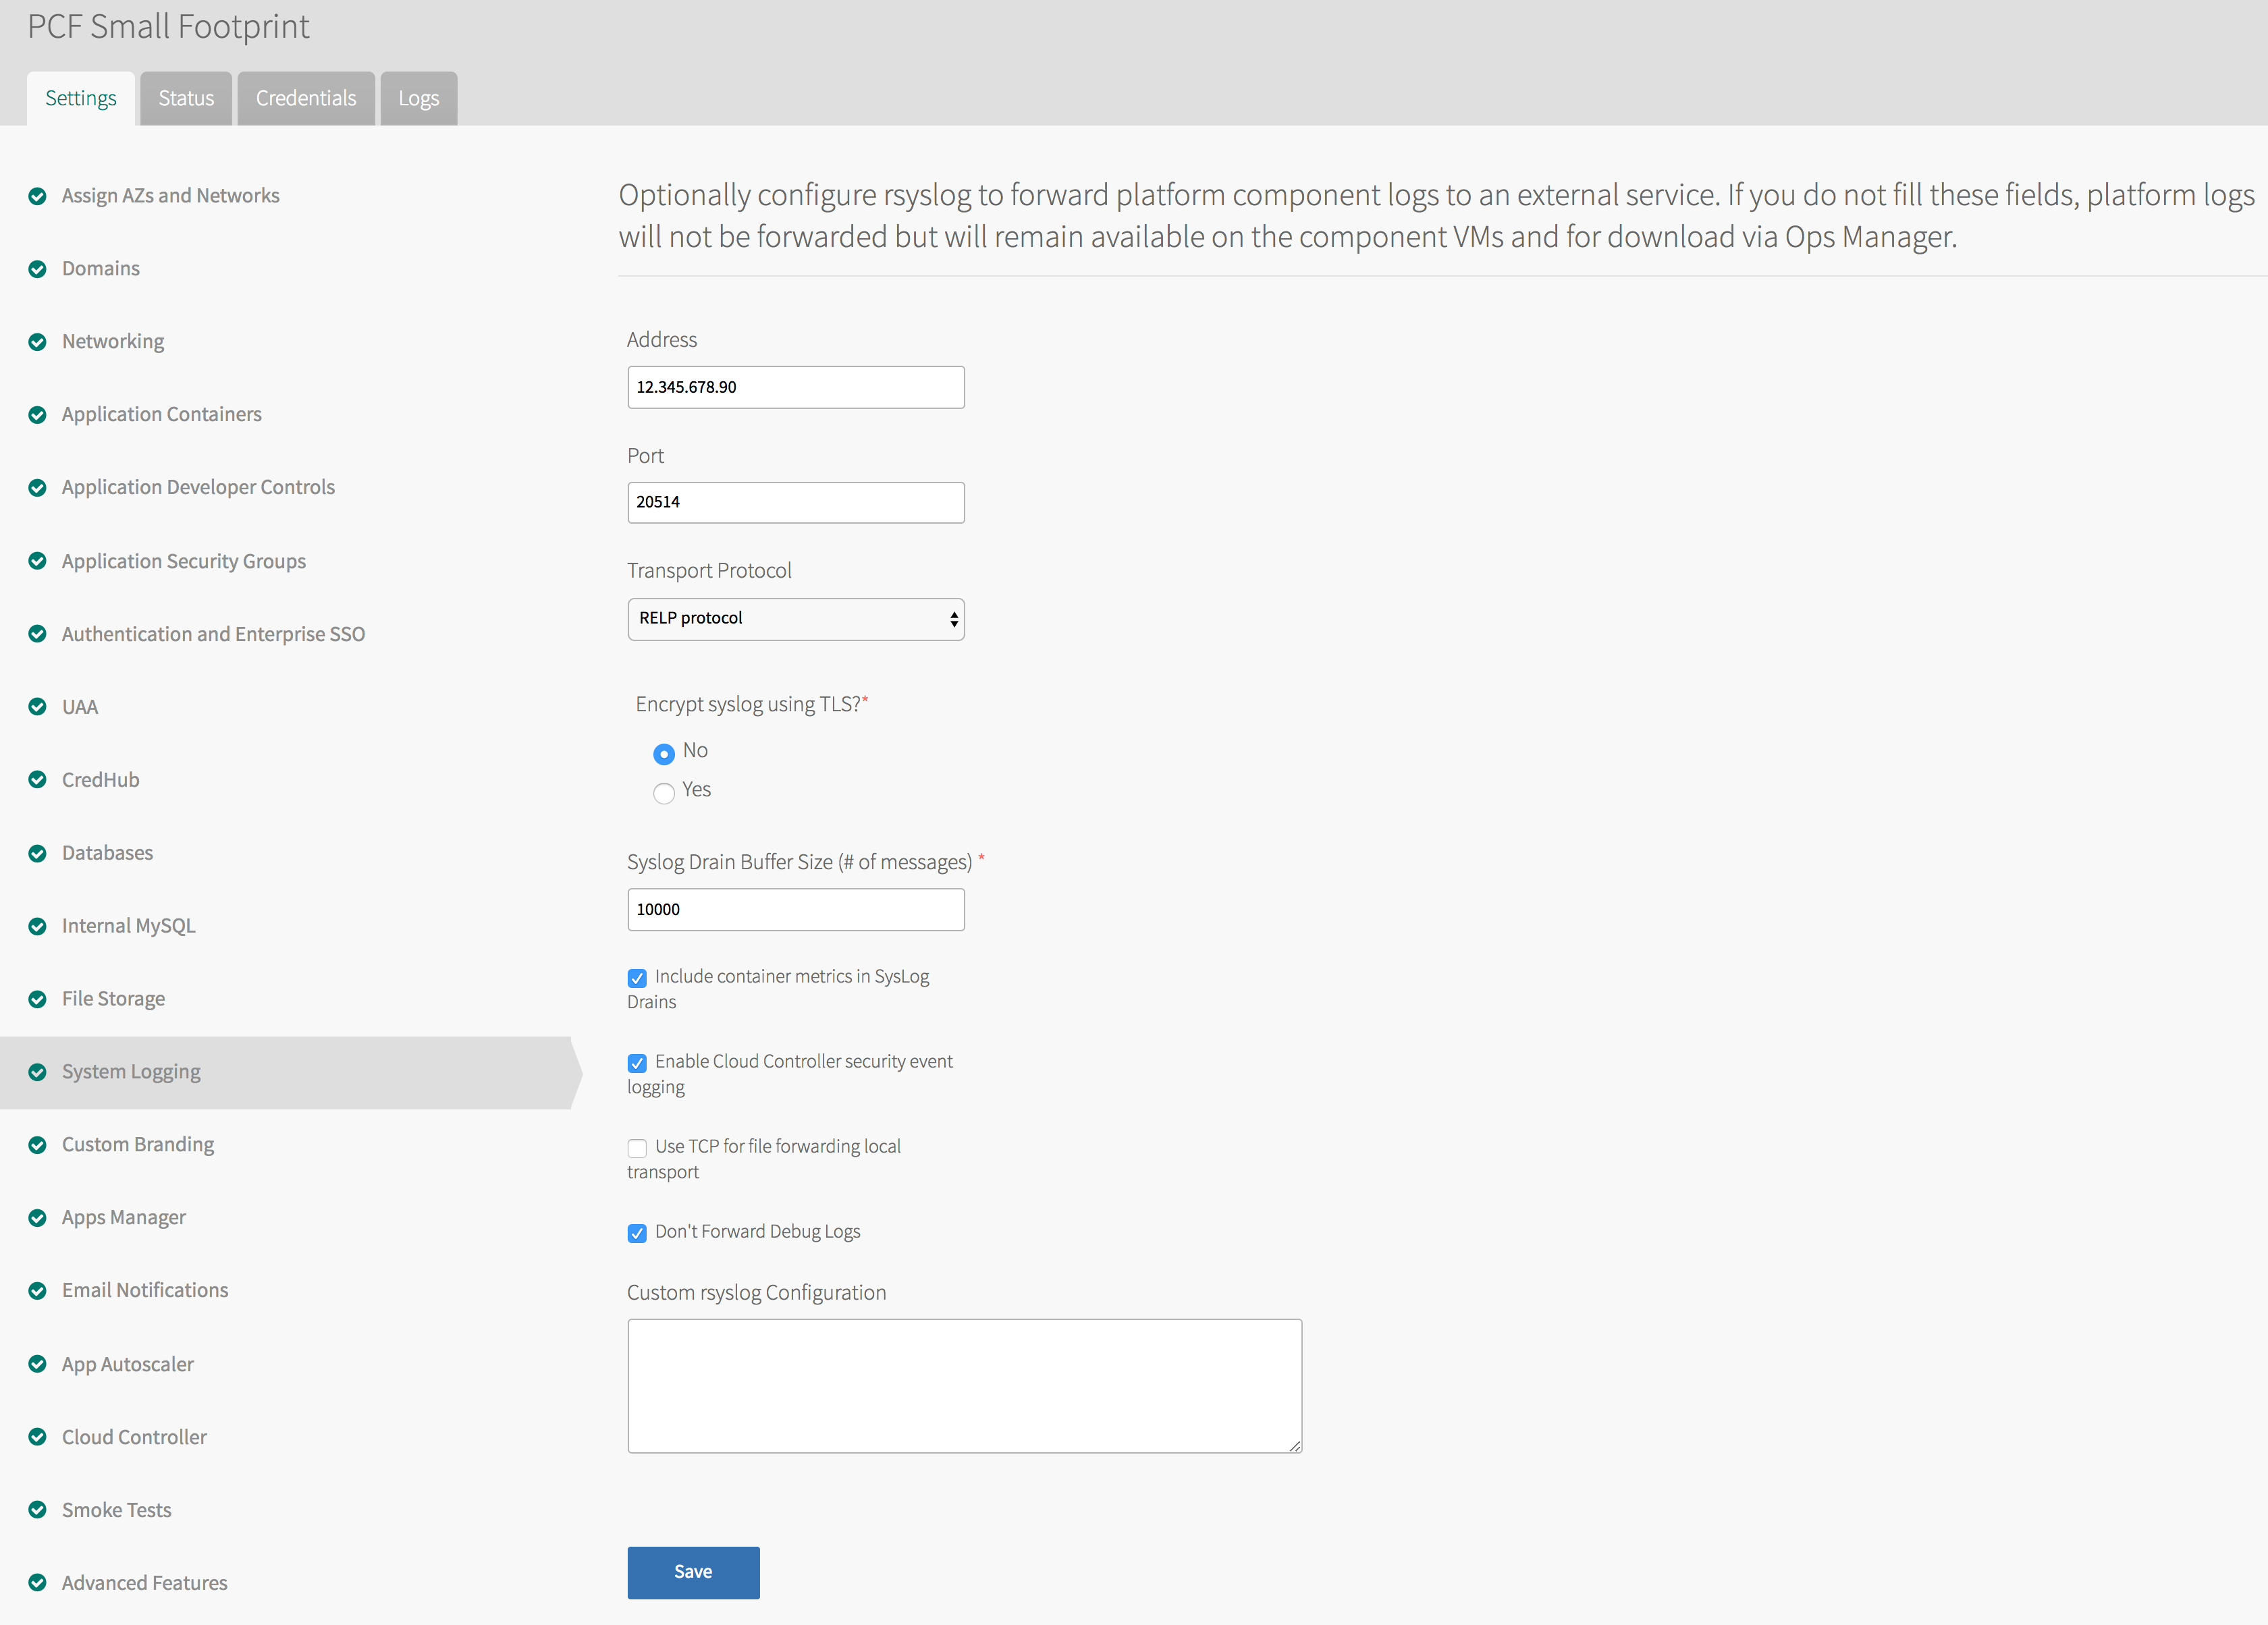
Task: Select Yes for Encrypt syslog using TLS
Action: click(664, 793)
